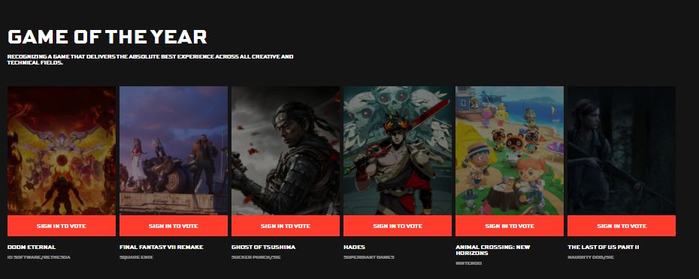
Task: Open the Doom Eternal cover art
Action: click(62, 151)
